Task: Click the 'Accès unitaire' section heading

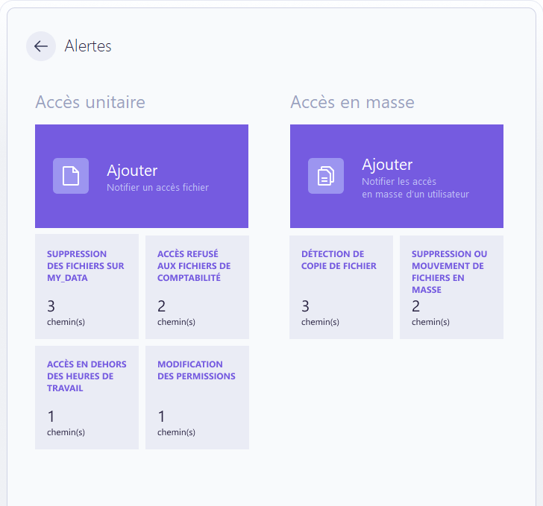Action: [90, 102]
